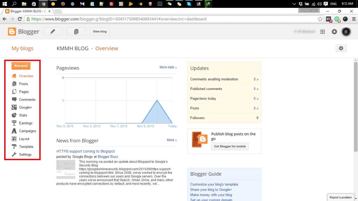Click the colorful circle extension icon
The height and width of the screenshot is (201, 358).
(345, 19)
